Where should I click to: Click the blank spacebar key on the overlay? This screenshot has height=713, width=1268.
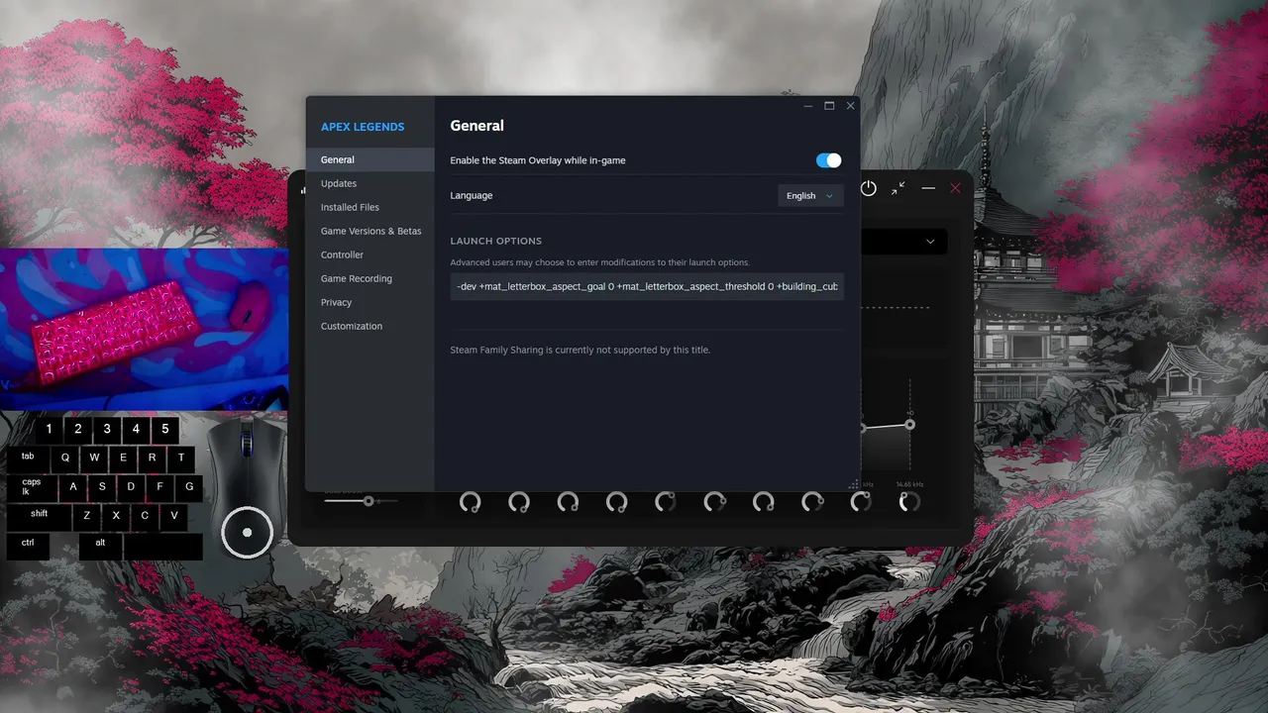(x=163, y=547)
